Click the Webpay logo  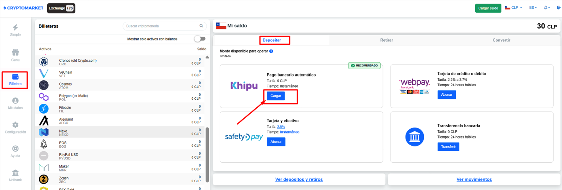[414, 85]
